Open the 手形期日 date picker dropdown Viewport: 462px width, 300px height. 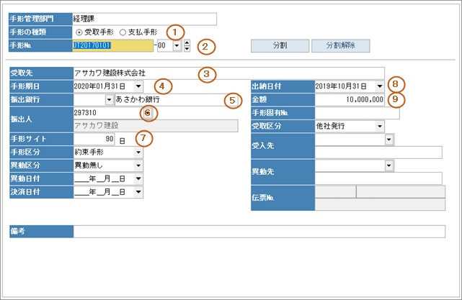pyautogui.click(x=138, y=86)
